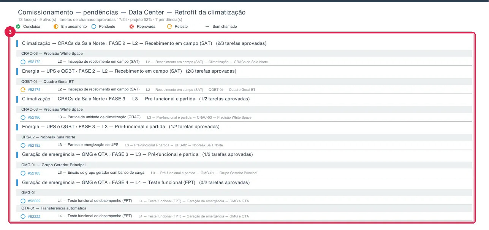Image resolution: width=489 pixels, height=230 pixels.
Task: Click the summary line with 13 fase(s)
Action: click(100, 19)
